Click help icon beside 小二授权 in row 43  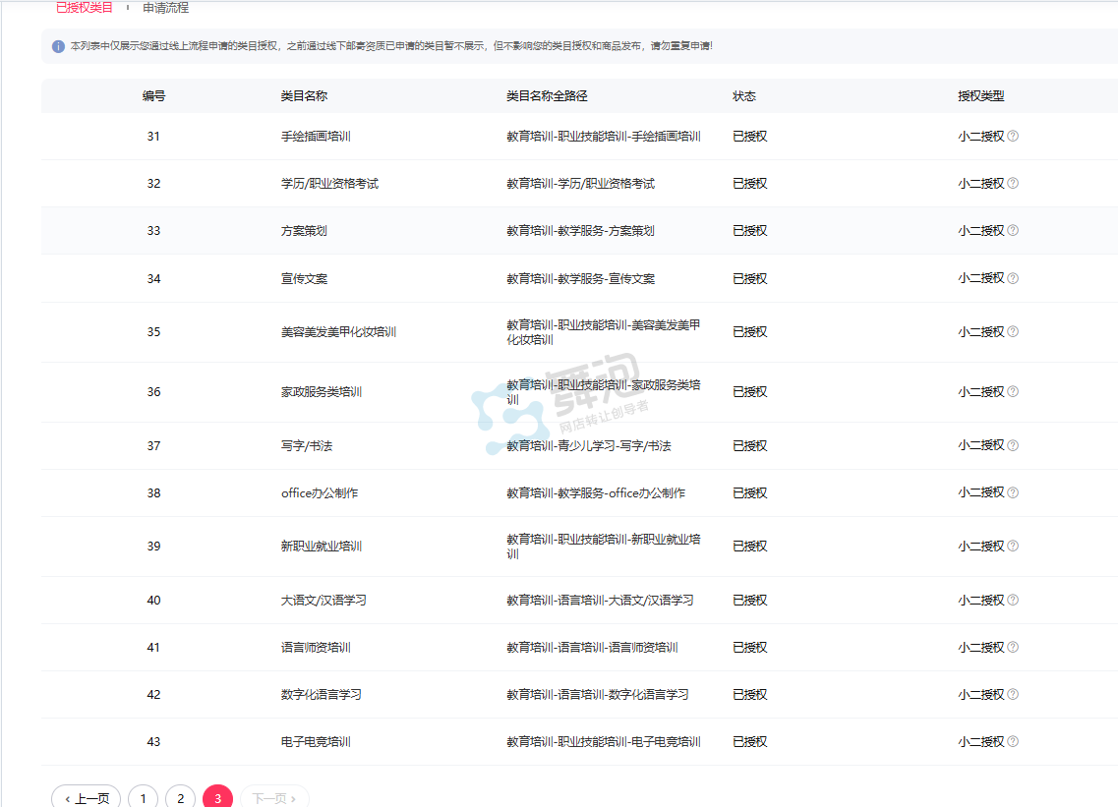pyautogui.click(x=1013, y=741)
